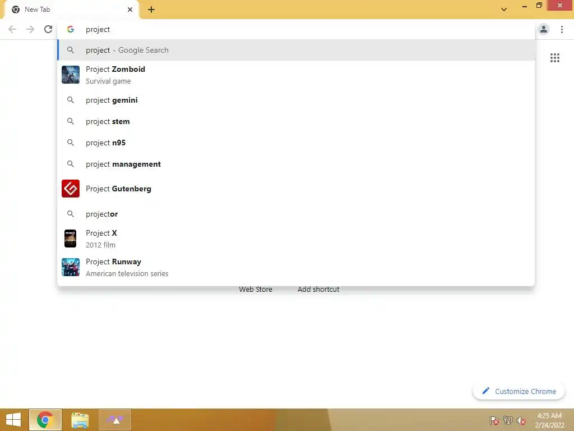Click the magnifier icon beside project gemini
Viewport: 574px width, 431px height.
[70, 100]
